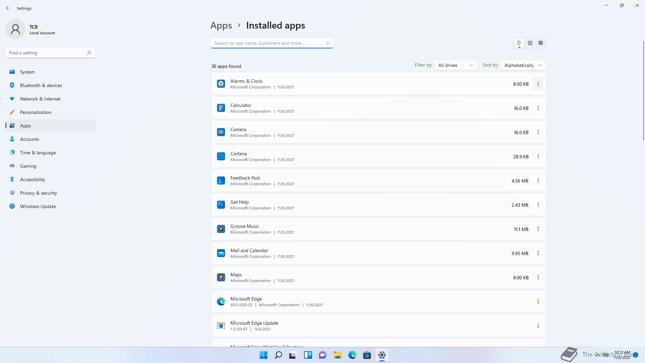
Task: Click the 11.1 MB size of Groove Music
Action: click(521, 229)
